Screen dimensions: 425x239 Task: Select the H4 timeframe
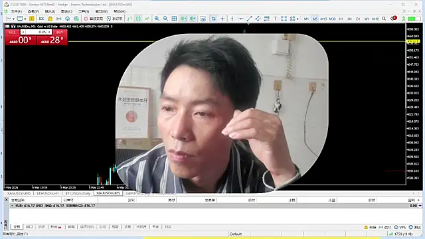coord(350,19)
